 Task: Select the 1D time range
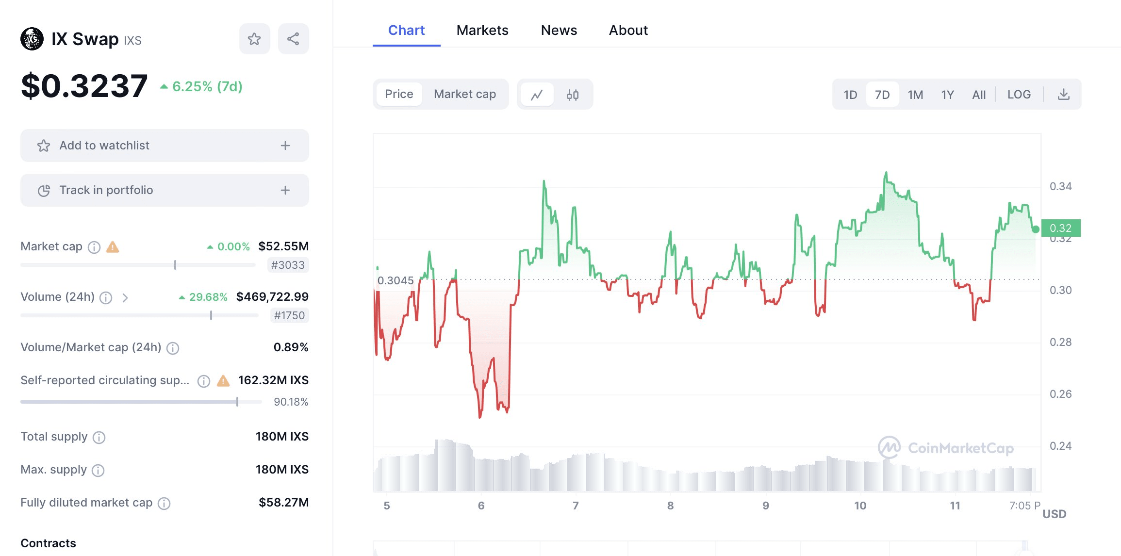click(x=850, y=95)
